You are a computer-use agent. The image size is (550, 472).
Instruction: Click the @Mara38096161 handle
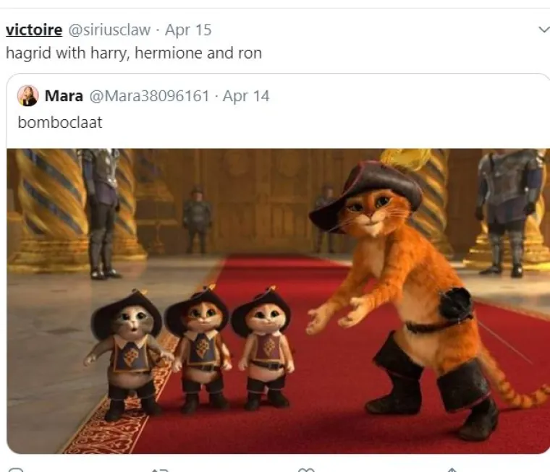coord(149,95)
